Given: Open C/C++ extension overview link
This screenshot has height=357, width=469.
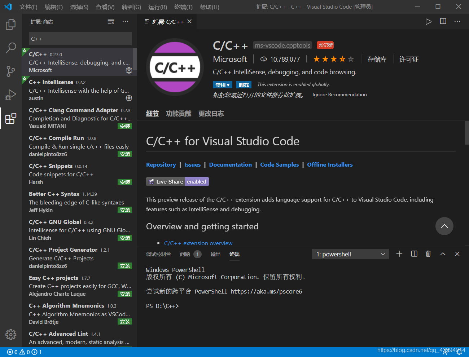Looking at the screenshot, I should tap(198, 243).
